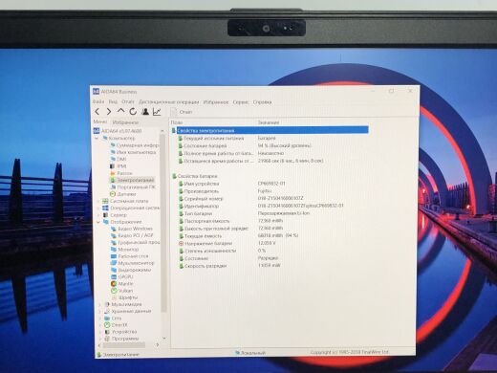Switch to the Избранное tab above the tree
Viewport: 497px width, 373px height.
125,122
